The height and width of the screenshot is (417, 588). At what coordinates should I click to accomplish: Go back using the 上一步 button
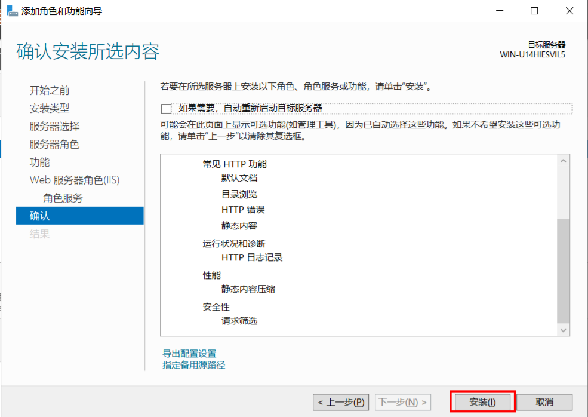[x=341, y=401]
